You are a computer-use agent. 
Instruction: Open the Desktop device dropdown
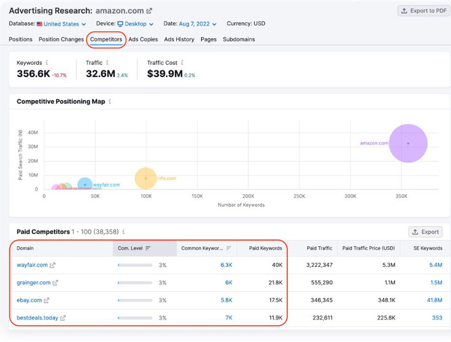135,24
